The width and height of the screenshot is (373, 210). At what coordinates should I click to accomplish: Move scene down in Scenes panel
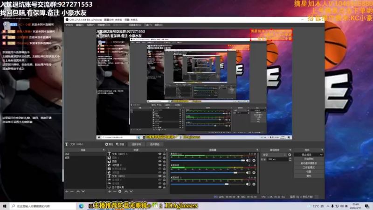83,191
